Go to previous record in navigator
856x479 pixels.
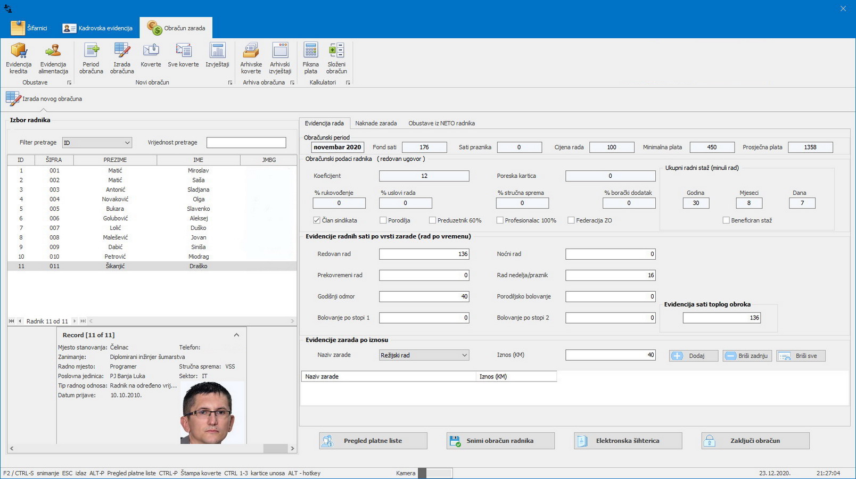(x=20, y=321)
